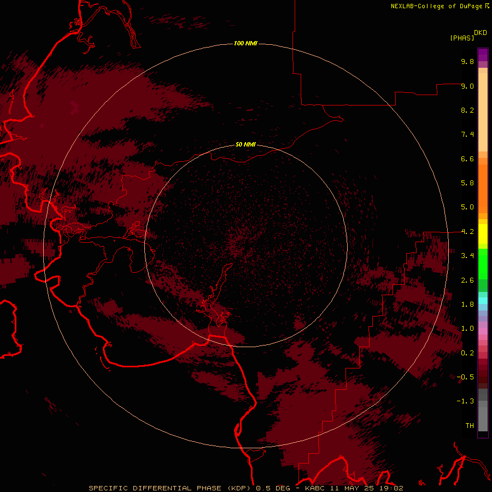The width and height of the screenshot is (492, 492).
Task: Click the Specific Differential Phase caption at bottom
Action: tap(245, 488)
